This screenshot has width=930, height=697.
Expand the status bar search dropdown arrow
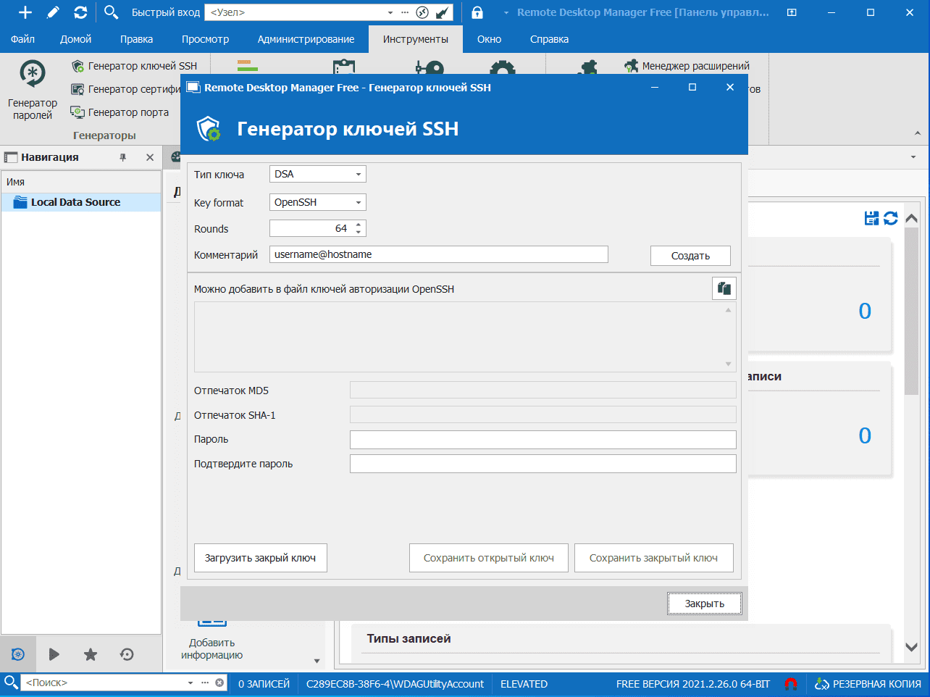click(190, 683)
